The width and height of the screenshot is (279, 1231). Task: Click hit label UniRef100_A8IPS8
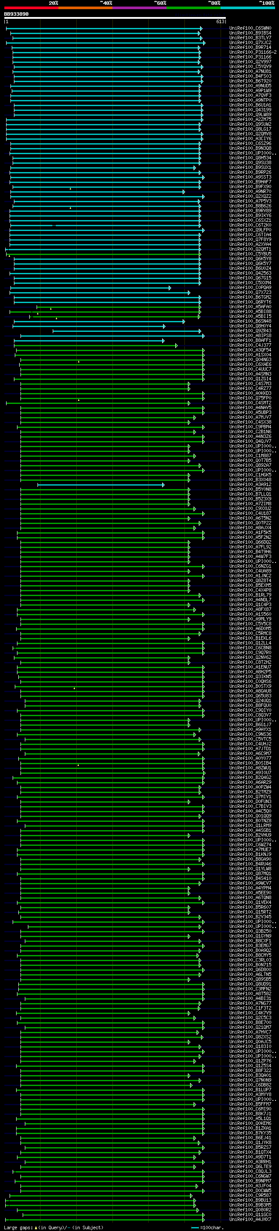coord(250,335)
